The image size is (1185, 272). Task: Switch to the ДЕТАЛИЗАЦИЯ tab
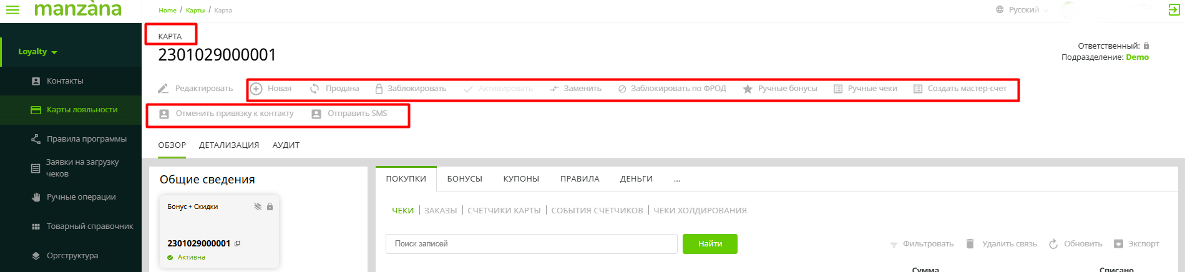(x=229, y=145)
